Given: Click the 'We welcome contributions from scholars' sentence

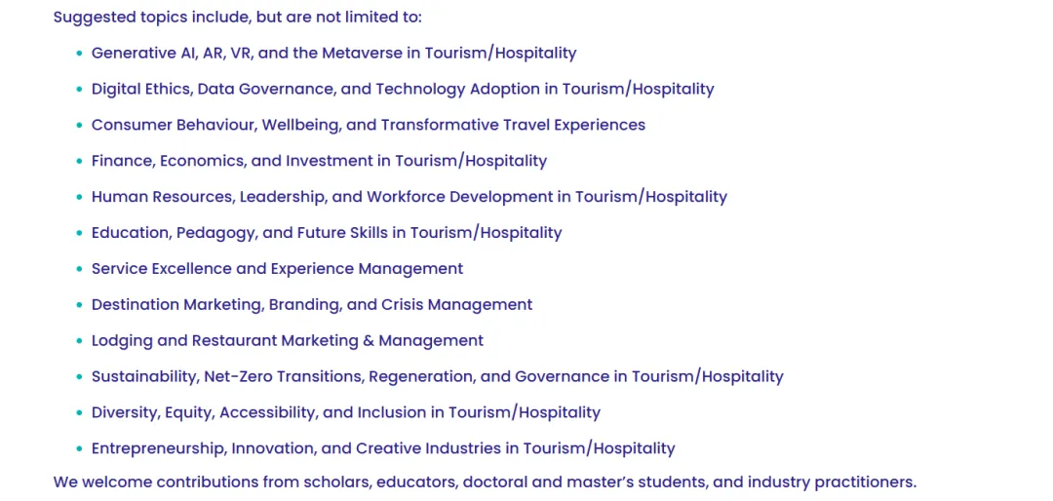Looking at the screenshot, I should point(485,482).
